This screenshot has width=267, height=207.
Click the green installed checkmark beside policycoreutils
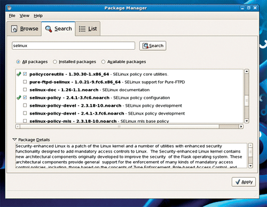pos(19,74)
